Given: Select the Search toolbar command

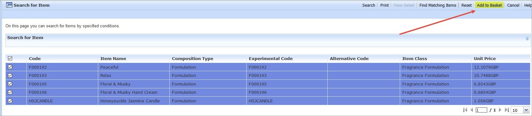Looking at the screenshot, I should 369,5.
